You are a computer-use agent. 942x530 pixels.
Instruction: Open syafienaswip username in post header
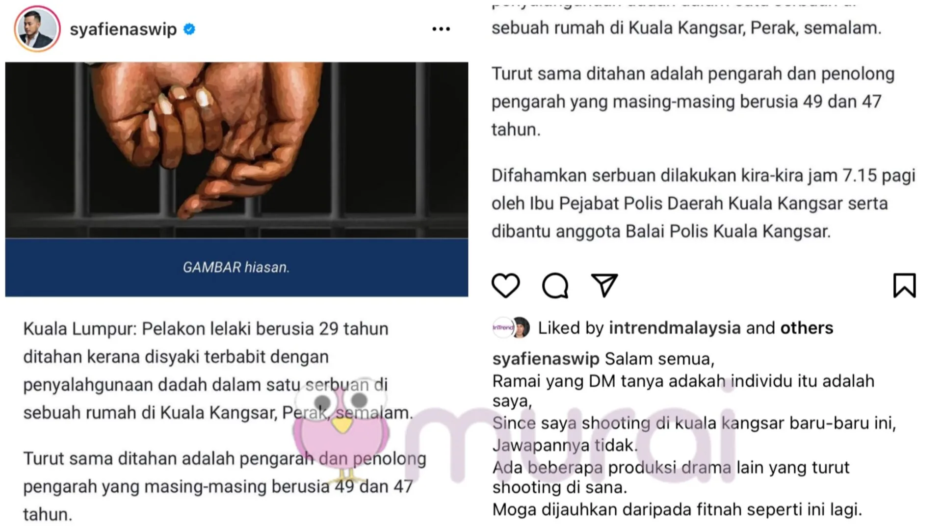coord(123,29)
